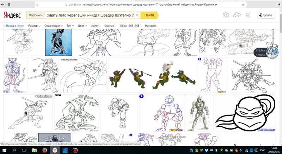Open the Windows Start menu
The width and height of the screenshot is (282, 154).
5,150
